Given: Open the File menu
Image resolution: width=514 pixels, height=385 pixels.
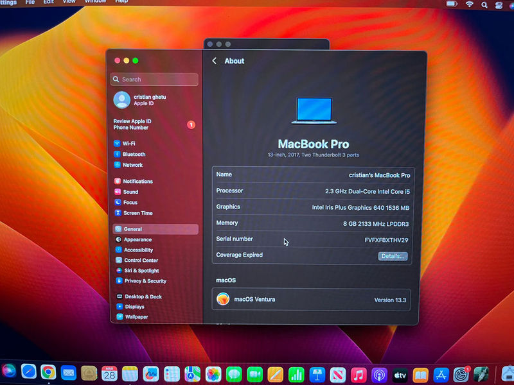Looking at the screenshot, I should point(30,2).
